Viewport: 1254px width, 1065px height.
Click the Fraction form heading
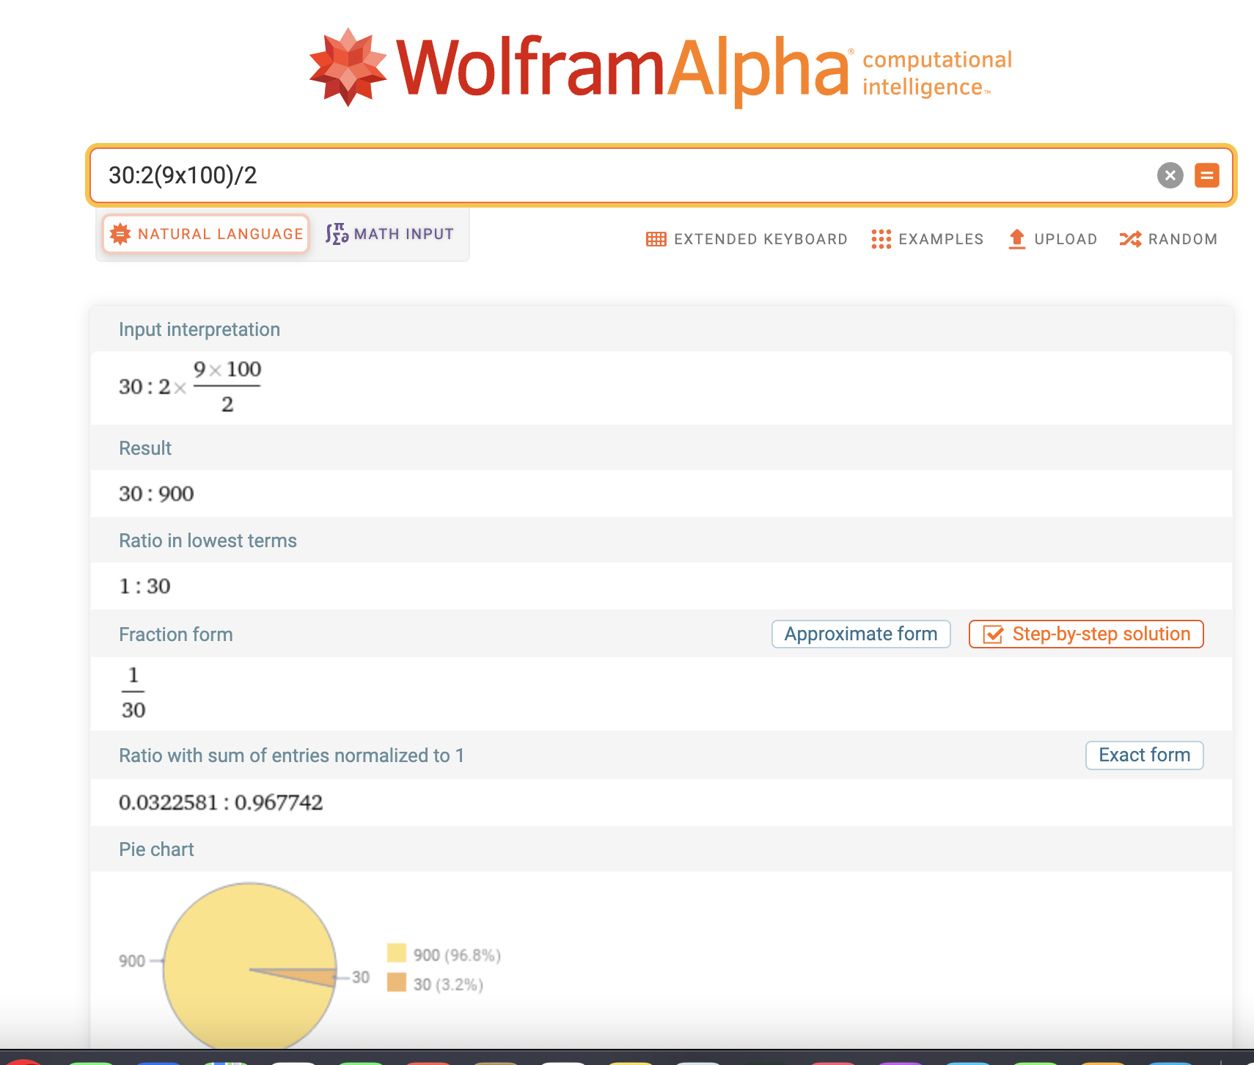pos(176,634)
